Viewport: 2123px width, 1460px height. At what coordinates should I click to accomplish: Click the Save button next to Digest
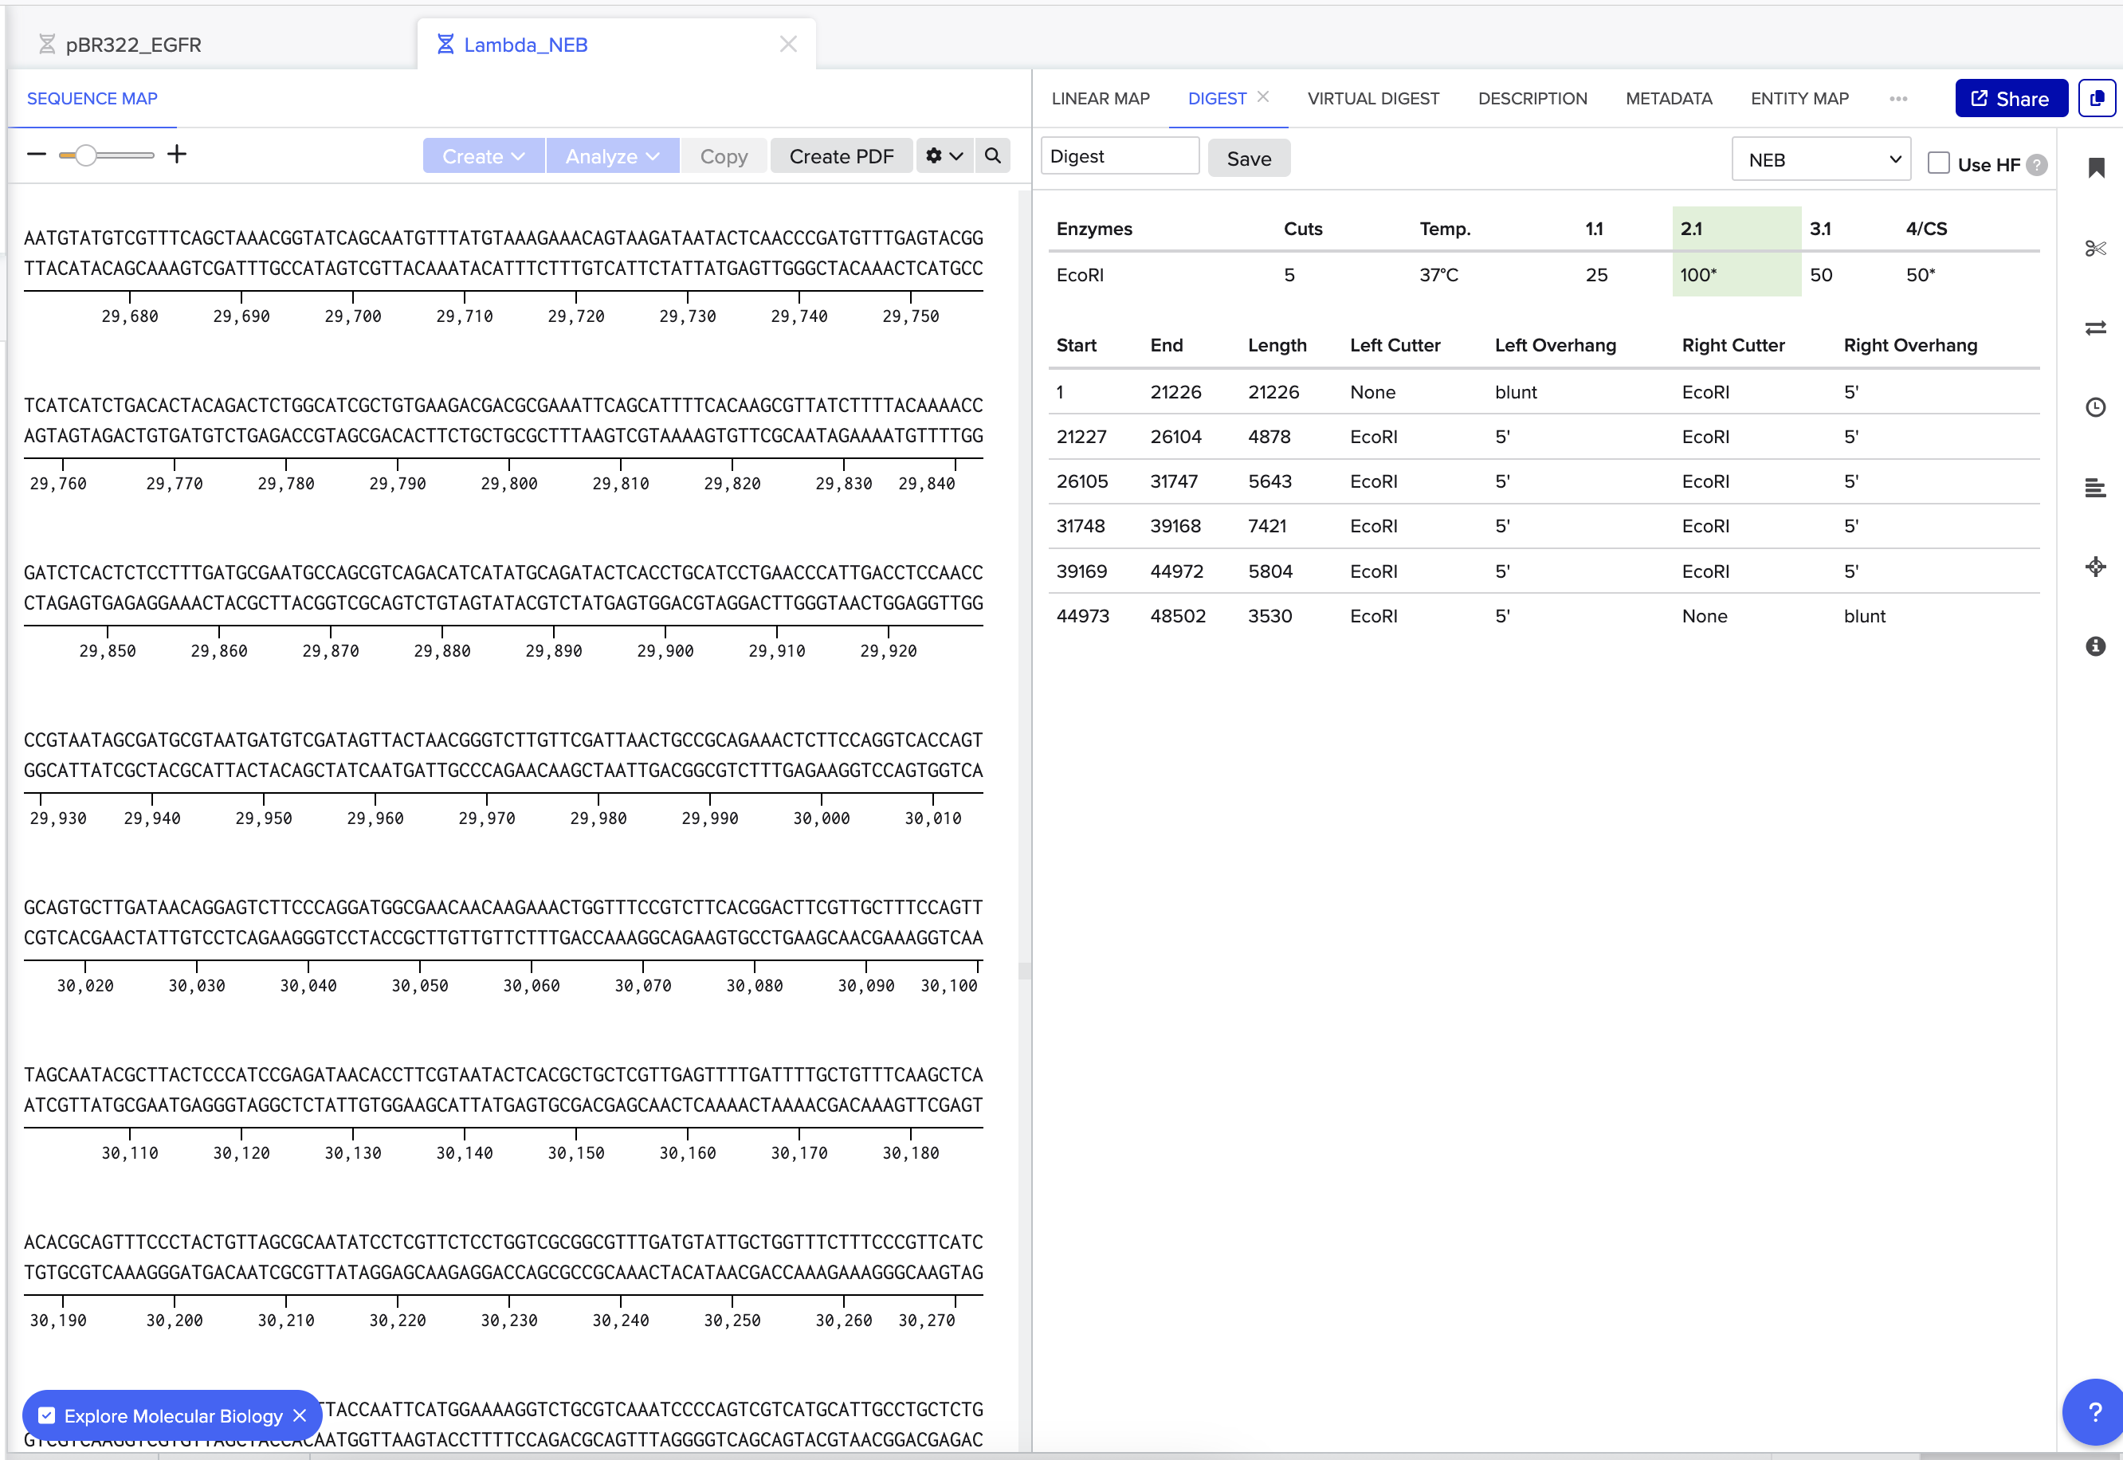[x=1249, y=157]
